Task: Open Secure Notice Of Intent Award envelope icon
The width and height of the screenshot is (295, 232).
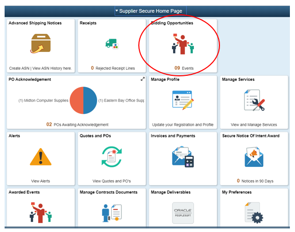Action: (254, 157)
